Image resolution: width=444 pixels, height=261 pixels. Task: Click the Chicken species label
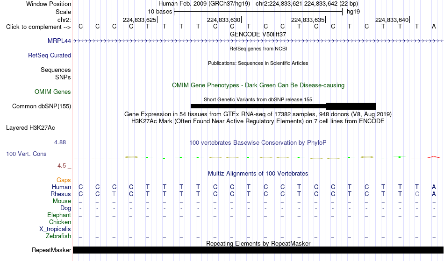click(x=60, y=222)
